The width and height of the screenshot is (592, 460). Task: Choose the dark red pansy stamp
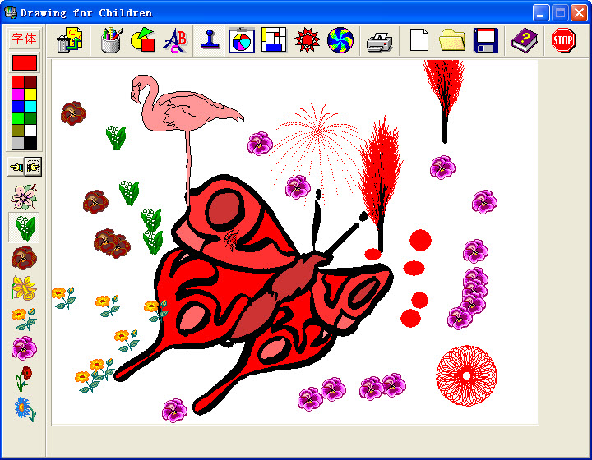coord(24,258)
